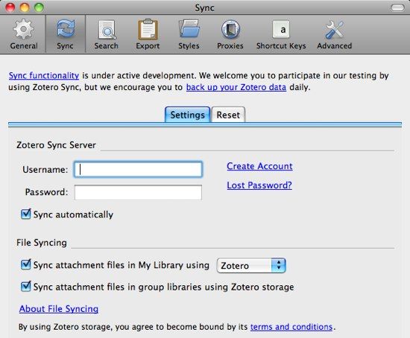Open back up your Zotero data link

pos(236,87)
